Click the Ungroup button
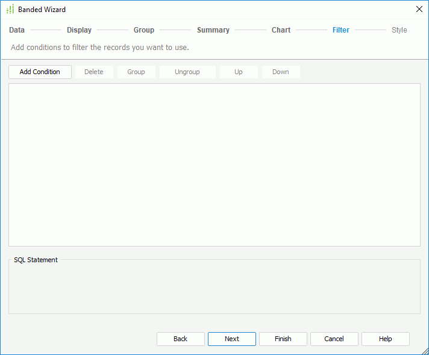Image resolution: width=429 pixels, height=355 pixels. click(x=187, y=72)
